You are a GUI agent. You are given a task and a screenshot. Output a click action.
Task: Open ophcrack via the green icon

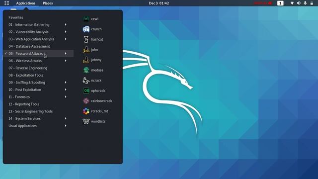tap(86, 90)
